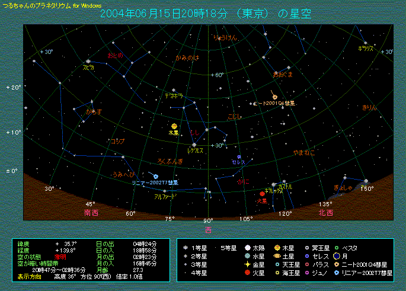This screenshot has width=406, height=291.
Task: Click the Sun (太陽) icon in the legend
Action: (248, 248)
